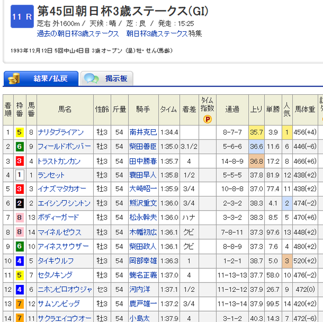Click orange frame 7 badge for サムソンビッグ
The height and width of the screenshot is (322, 323).
pyautogui.click(x=19, y=304)
